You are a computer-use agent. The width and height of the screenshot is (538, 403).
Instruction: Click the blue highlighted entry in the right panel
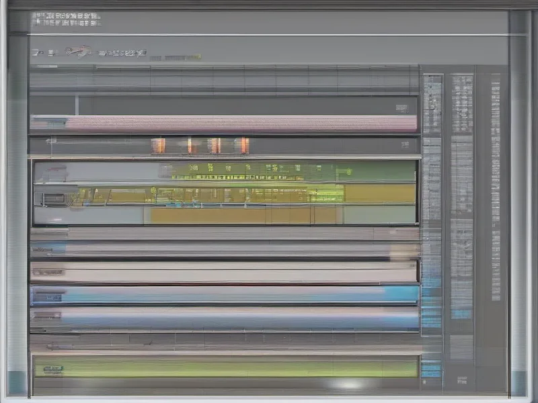[461, 314]
